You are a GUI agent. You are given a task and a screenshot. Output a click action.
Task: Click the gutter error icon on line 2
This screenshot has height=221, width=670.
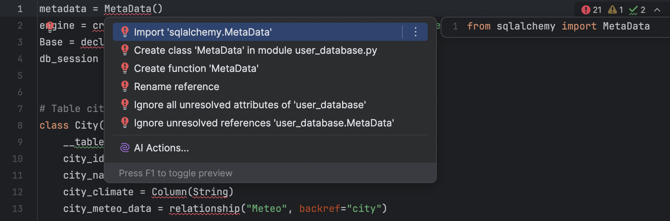coord(50,25)
